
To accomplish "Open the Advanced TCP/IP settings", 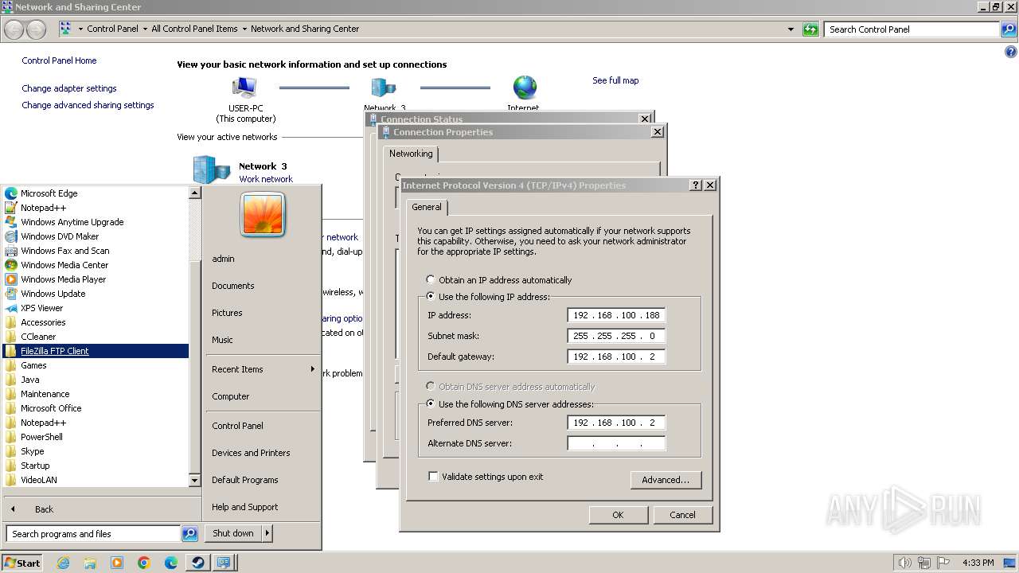I will coord(666,480).
